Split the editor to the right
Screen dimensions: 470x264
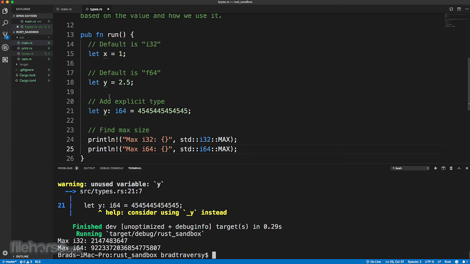(459, 9)
